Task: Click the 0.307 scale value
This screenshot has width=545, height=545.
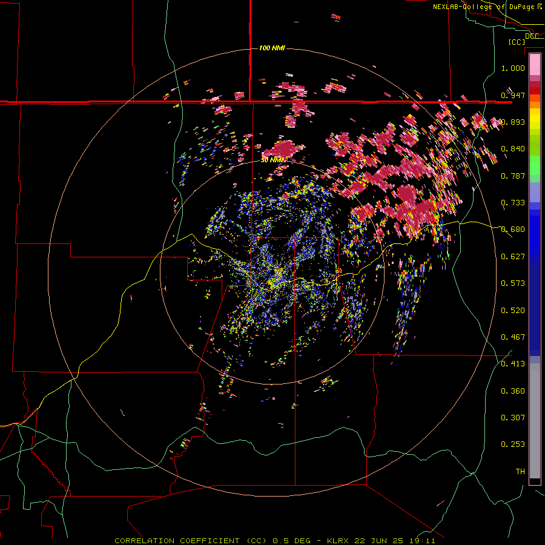Action: point(513,418)
